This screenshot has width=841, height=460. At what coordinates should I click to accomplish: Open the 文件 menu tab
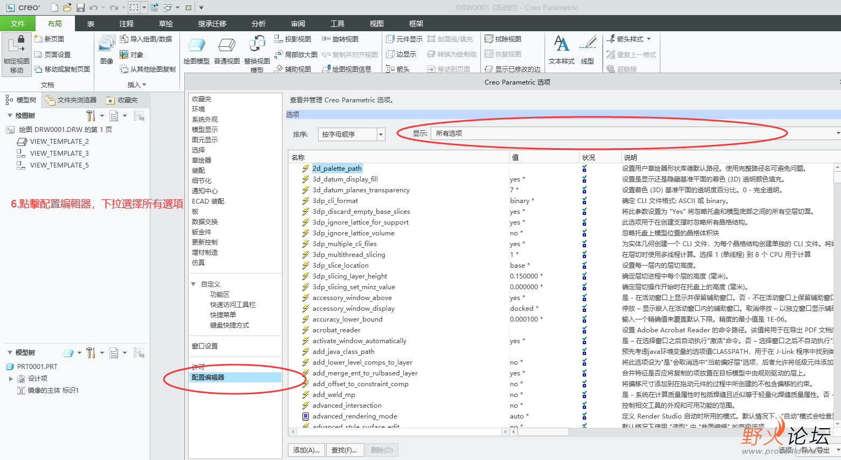18,24
